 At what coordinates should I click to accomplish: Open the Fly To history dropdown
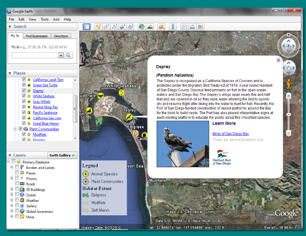click(x=61, y=56)
